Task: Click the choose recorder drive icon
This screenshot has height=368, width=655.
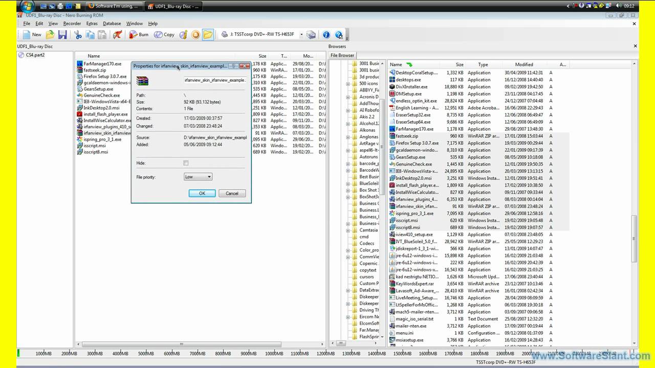Action: 311,35
